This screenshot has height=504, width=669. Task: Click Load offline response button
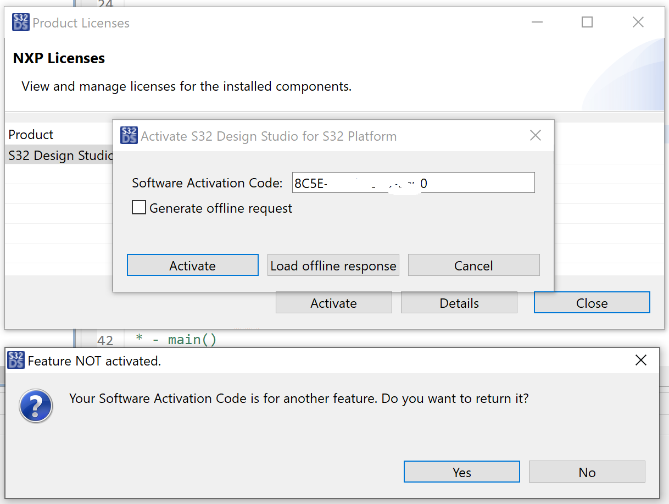coord(333,265)
